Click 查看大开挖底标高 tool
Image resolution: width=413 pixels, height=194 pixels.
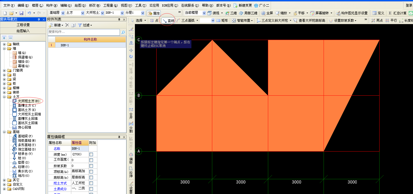point(309,21)
